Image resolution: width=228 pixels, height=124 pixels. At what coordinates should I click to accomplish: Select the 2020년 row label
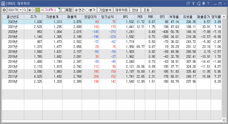[13, 32]
